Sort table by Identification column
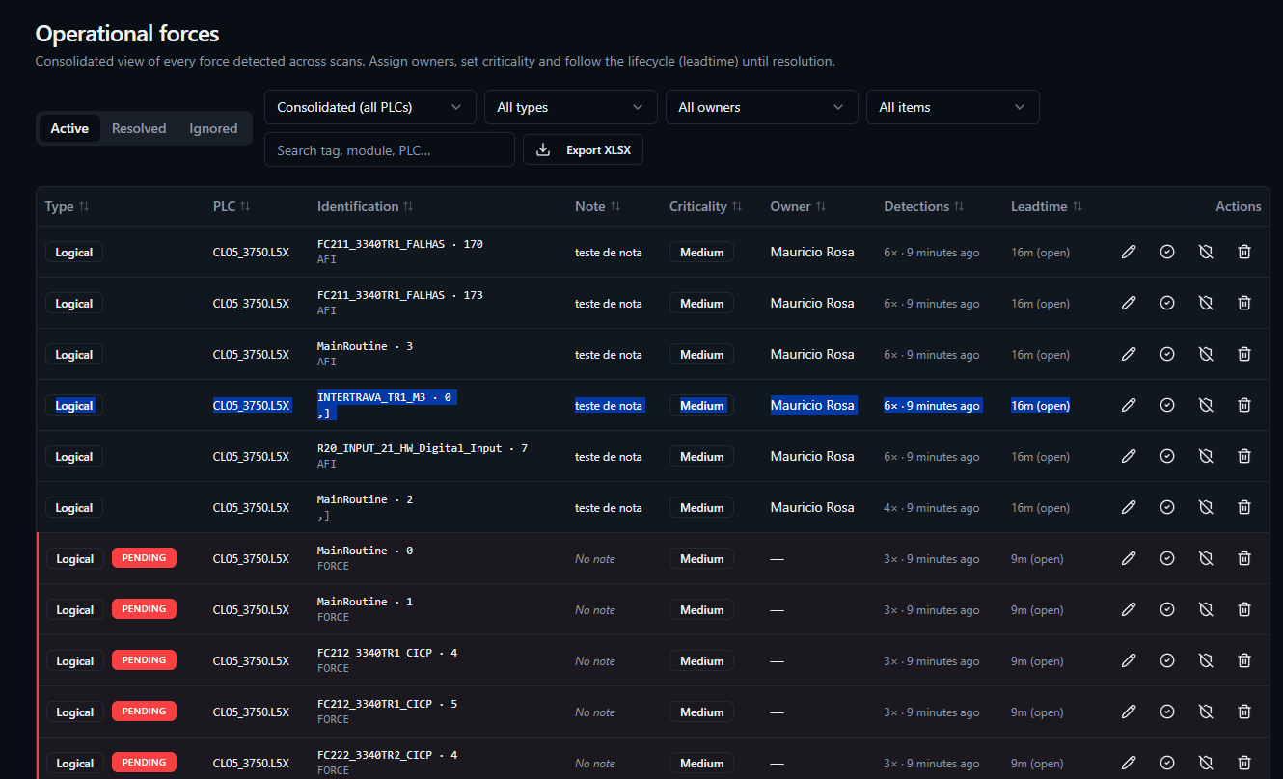 pyautogui.click(x=366, y=206)
